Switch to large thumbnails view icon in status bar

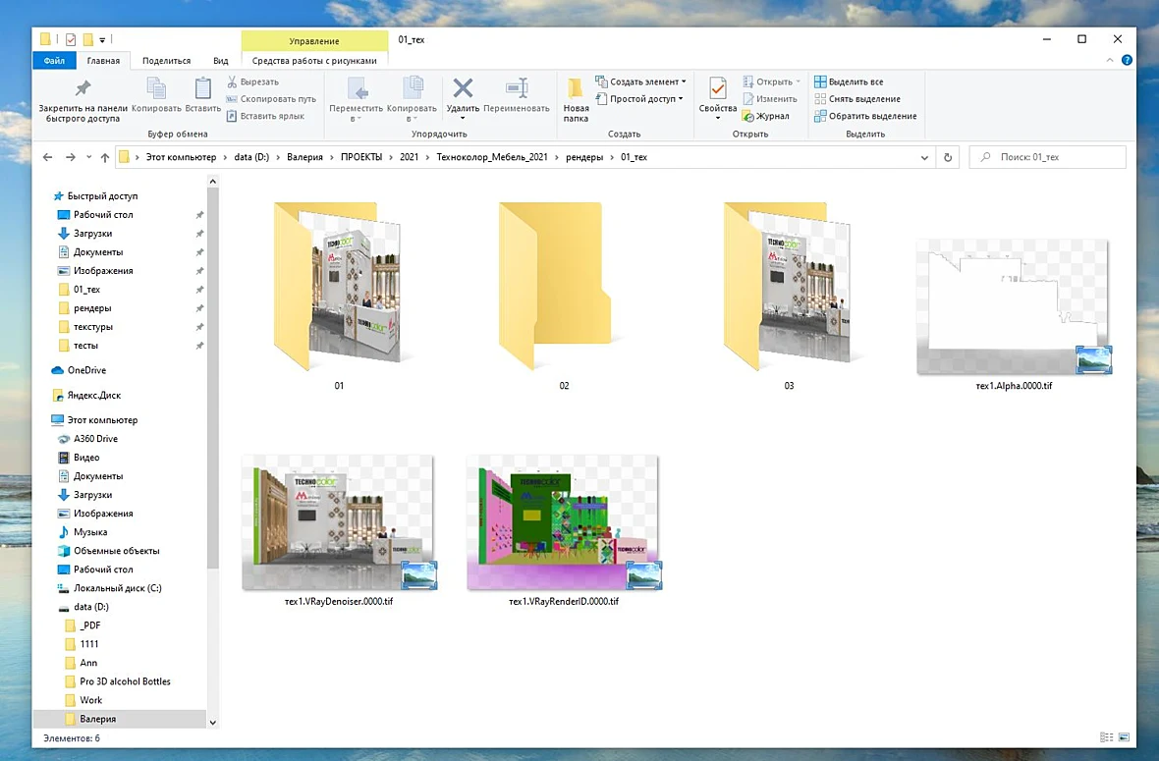click(1125, 737)
